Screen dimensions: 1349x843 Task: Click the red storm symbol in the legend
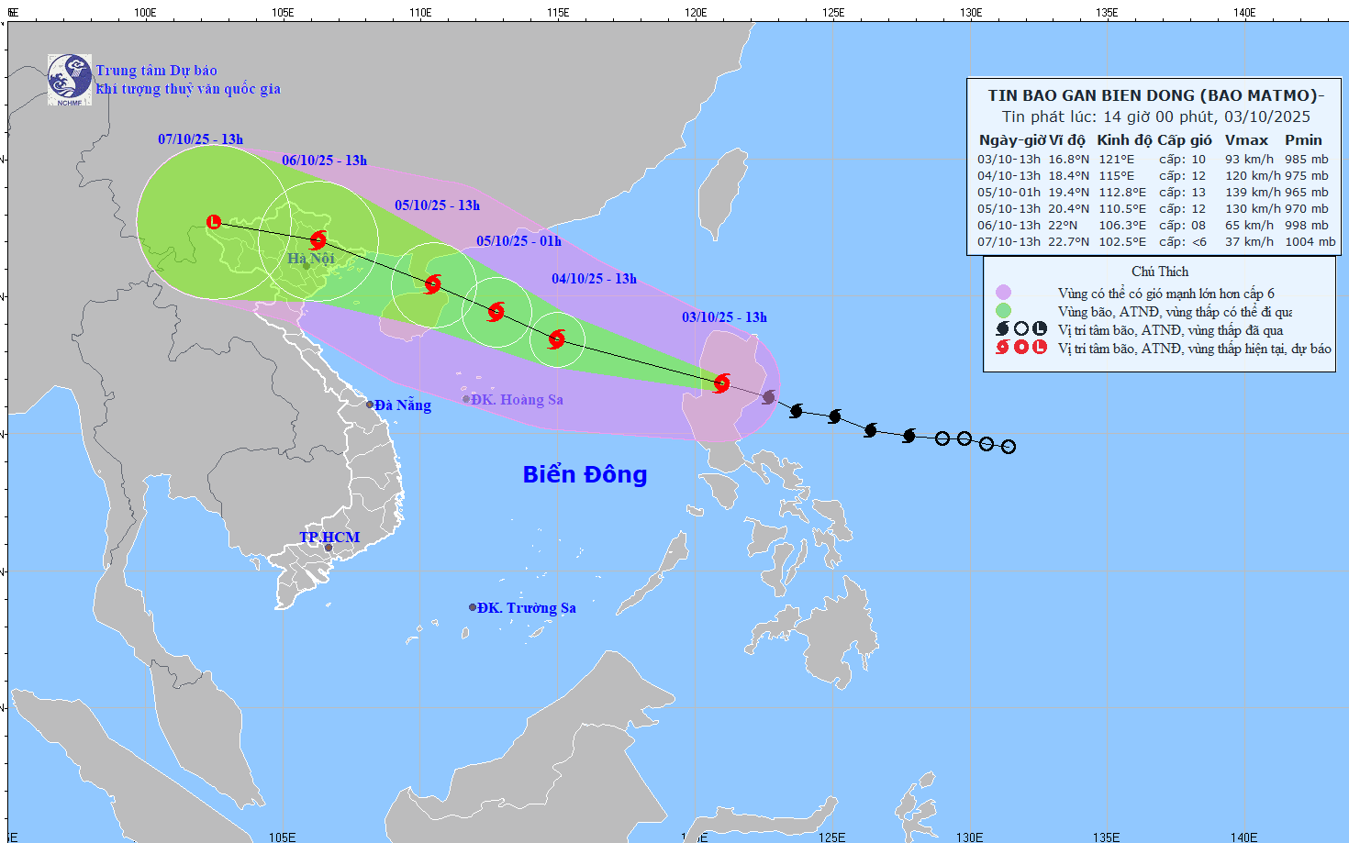point(1002,348)
